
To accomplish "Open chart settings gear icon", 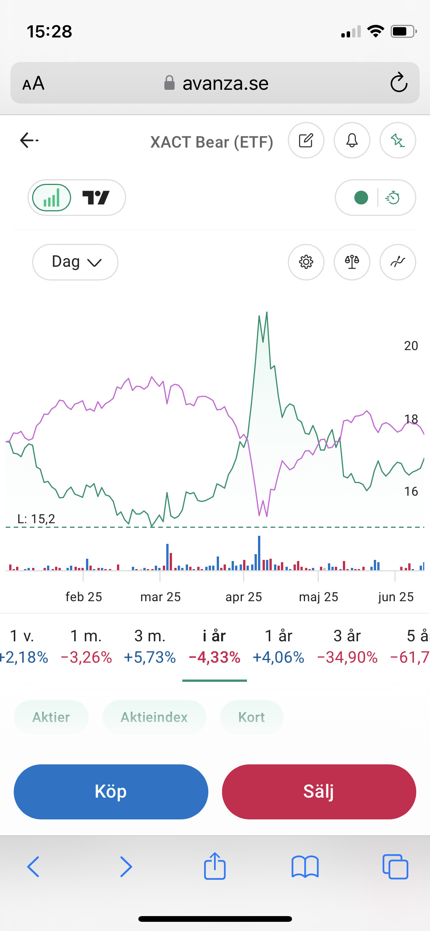I will [306, 262].
